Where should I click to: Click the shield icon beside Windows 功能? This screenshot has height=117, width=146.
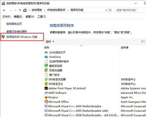click(3, 37)
